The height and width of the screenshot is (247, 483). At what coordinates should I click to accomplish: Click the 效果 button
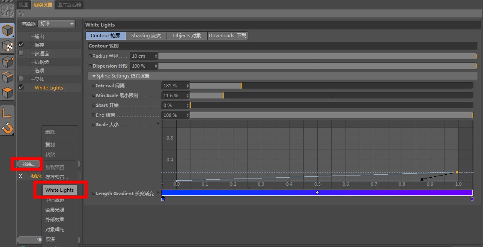pyautogui.click(x=27, y=164)
